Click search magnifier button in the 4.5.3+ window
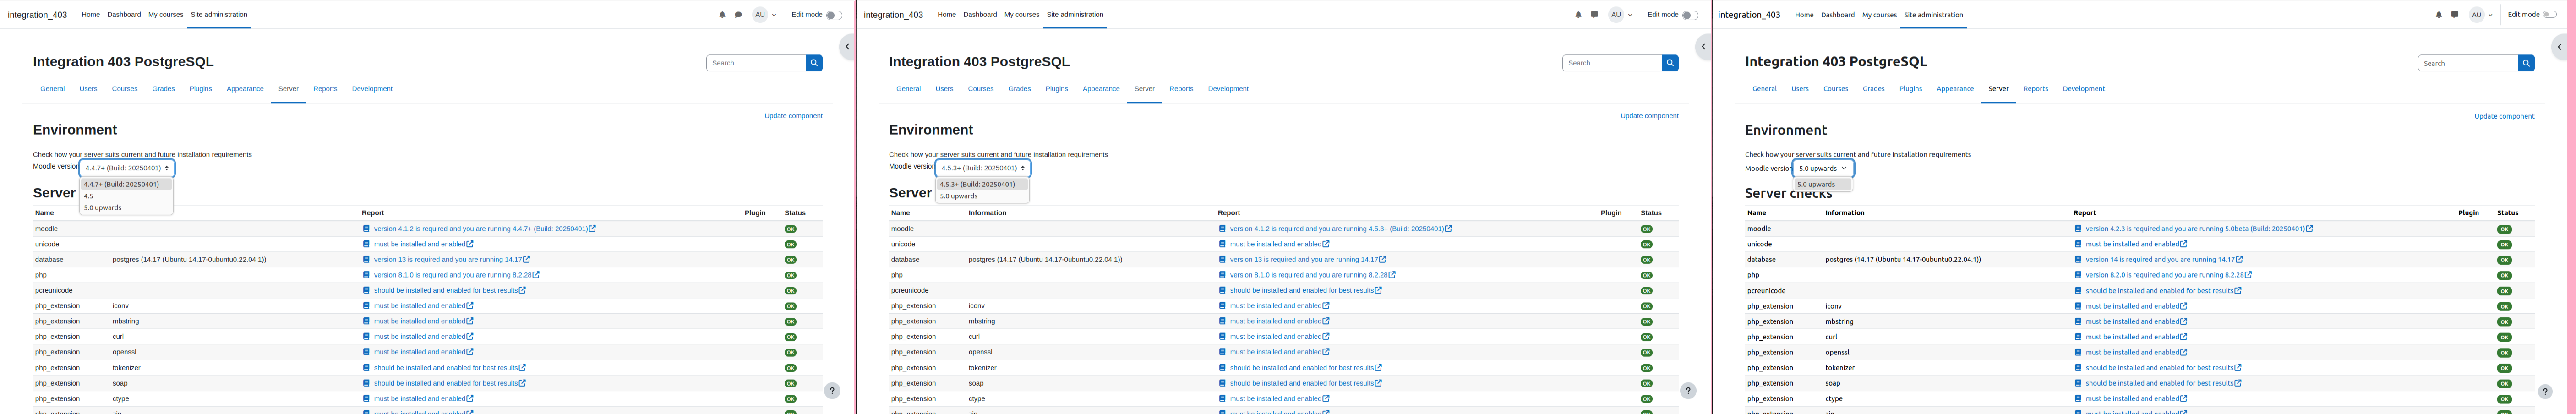Image resolution: width=2576 pixels, height=414 pixels. (x=1670, y=63)
